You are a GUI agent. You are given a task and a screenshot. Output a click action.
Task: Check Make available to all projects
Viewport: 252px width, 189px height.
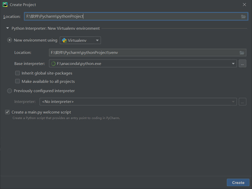[18, 81]
